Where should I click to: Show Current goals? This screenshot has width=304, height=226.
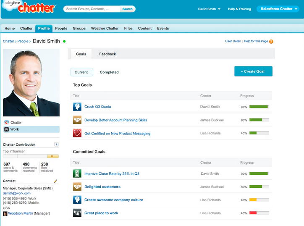[x=81, y=72]
